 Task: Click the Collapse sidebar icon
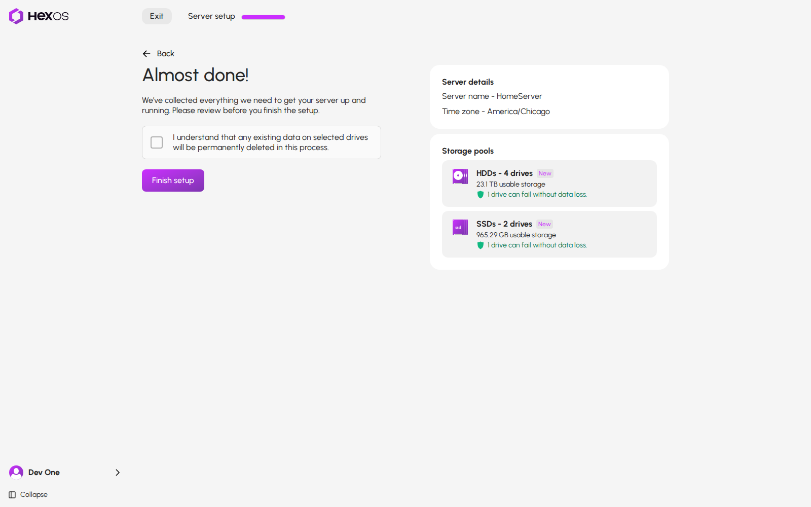[12, 495]
